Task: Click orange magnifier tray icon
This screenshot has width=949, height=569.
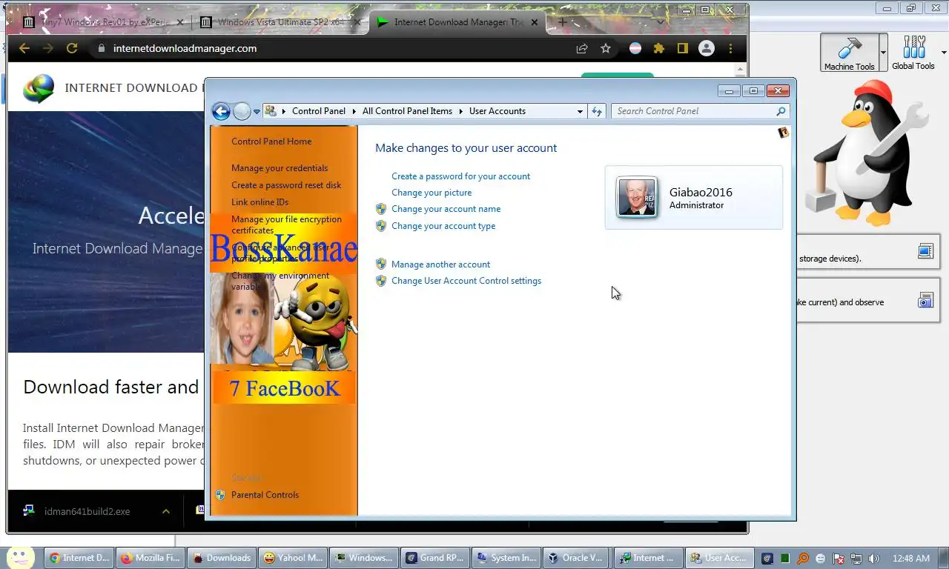Action: (803, 559)
